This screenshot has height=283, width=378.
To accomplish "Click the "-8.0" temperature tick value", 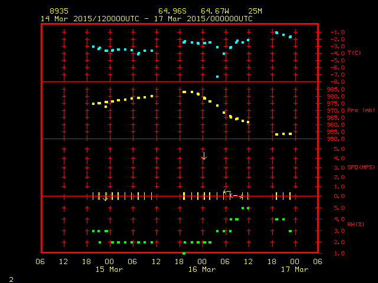I will pos(337,82).
